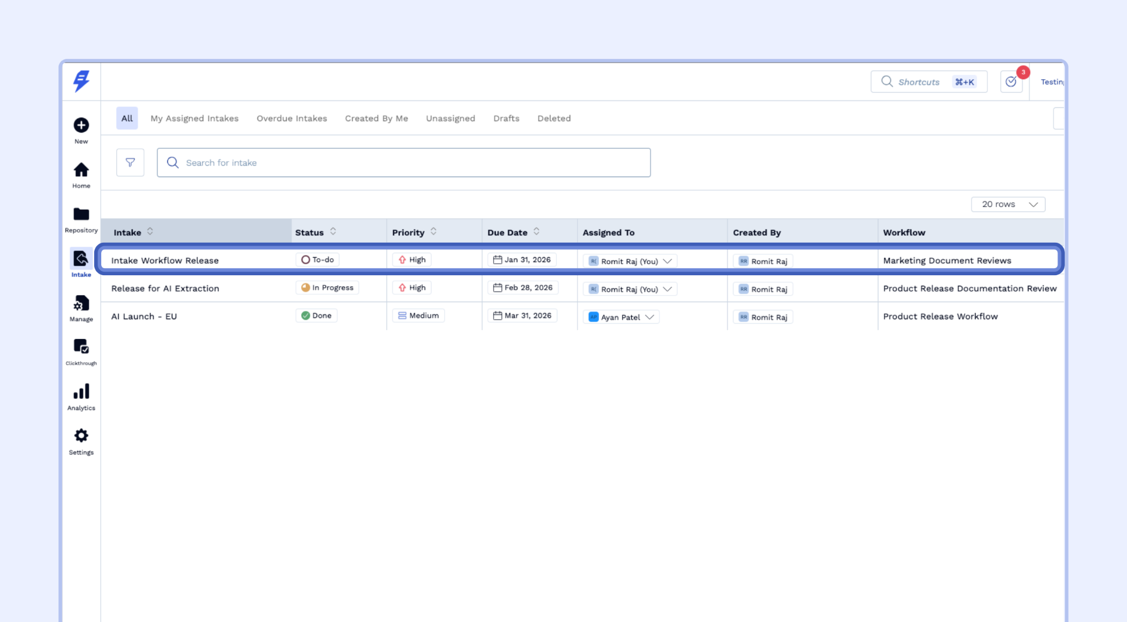Viewport: 1127px width, 622px height.
Task: Open the Repository folder icon
Action: [81, 214]
